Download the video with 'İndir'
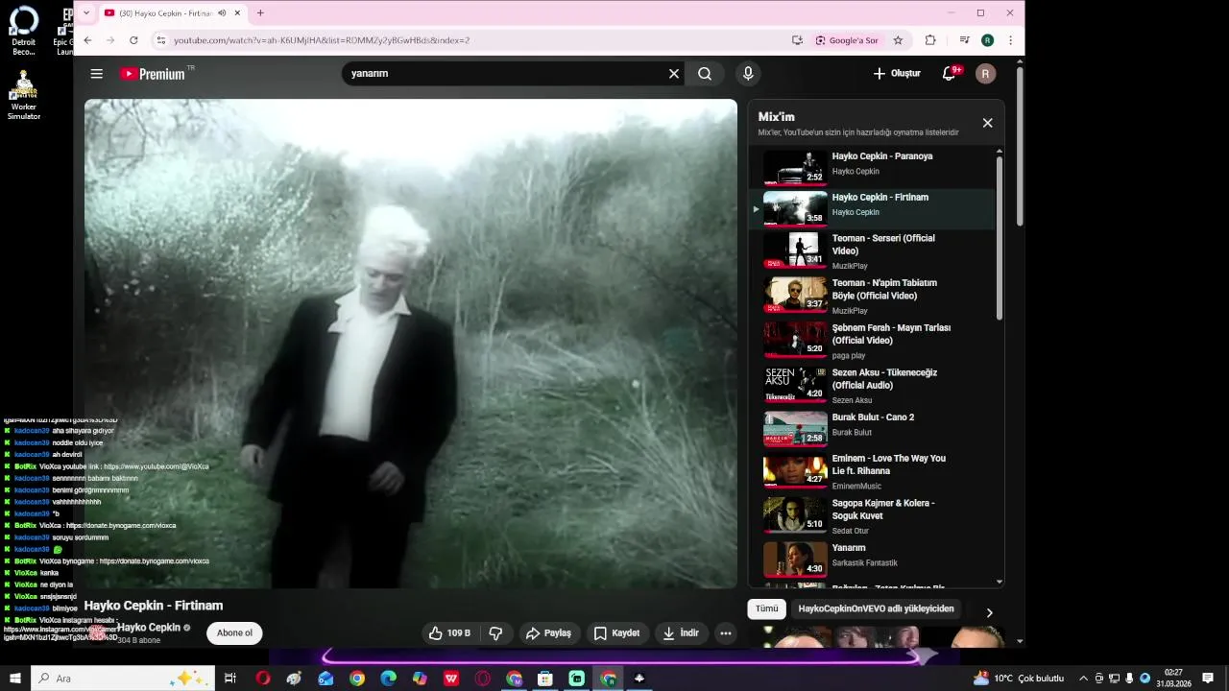 pyautogui.click(x=681, y=633)
